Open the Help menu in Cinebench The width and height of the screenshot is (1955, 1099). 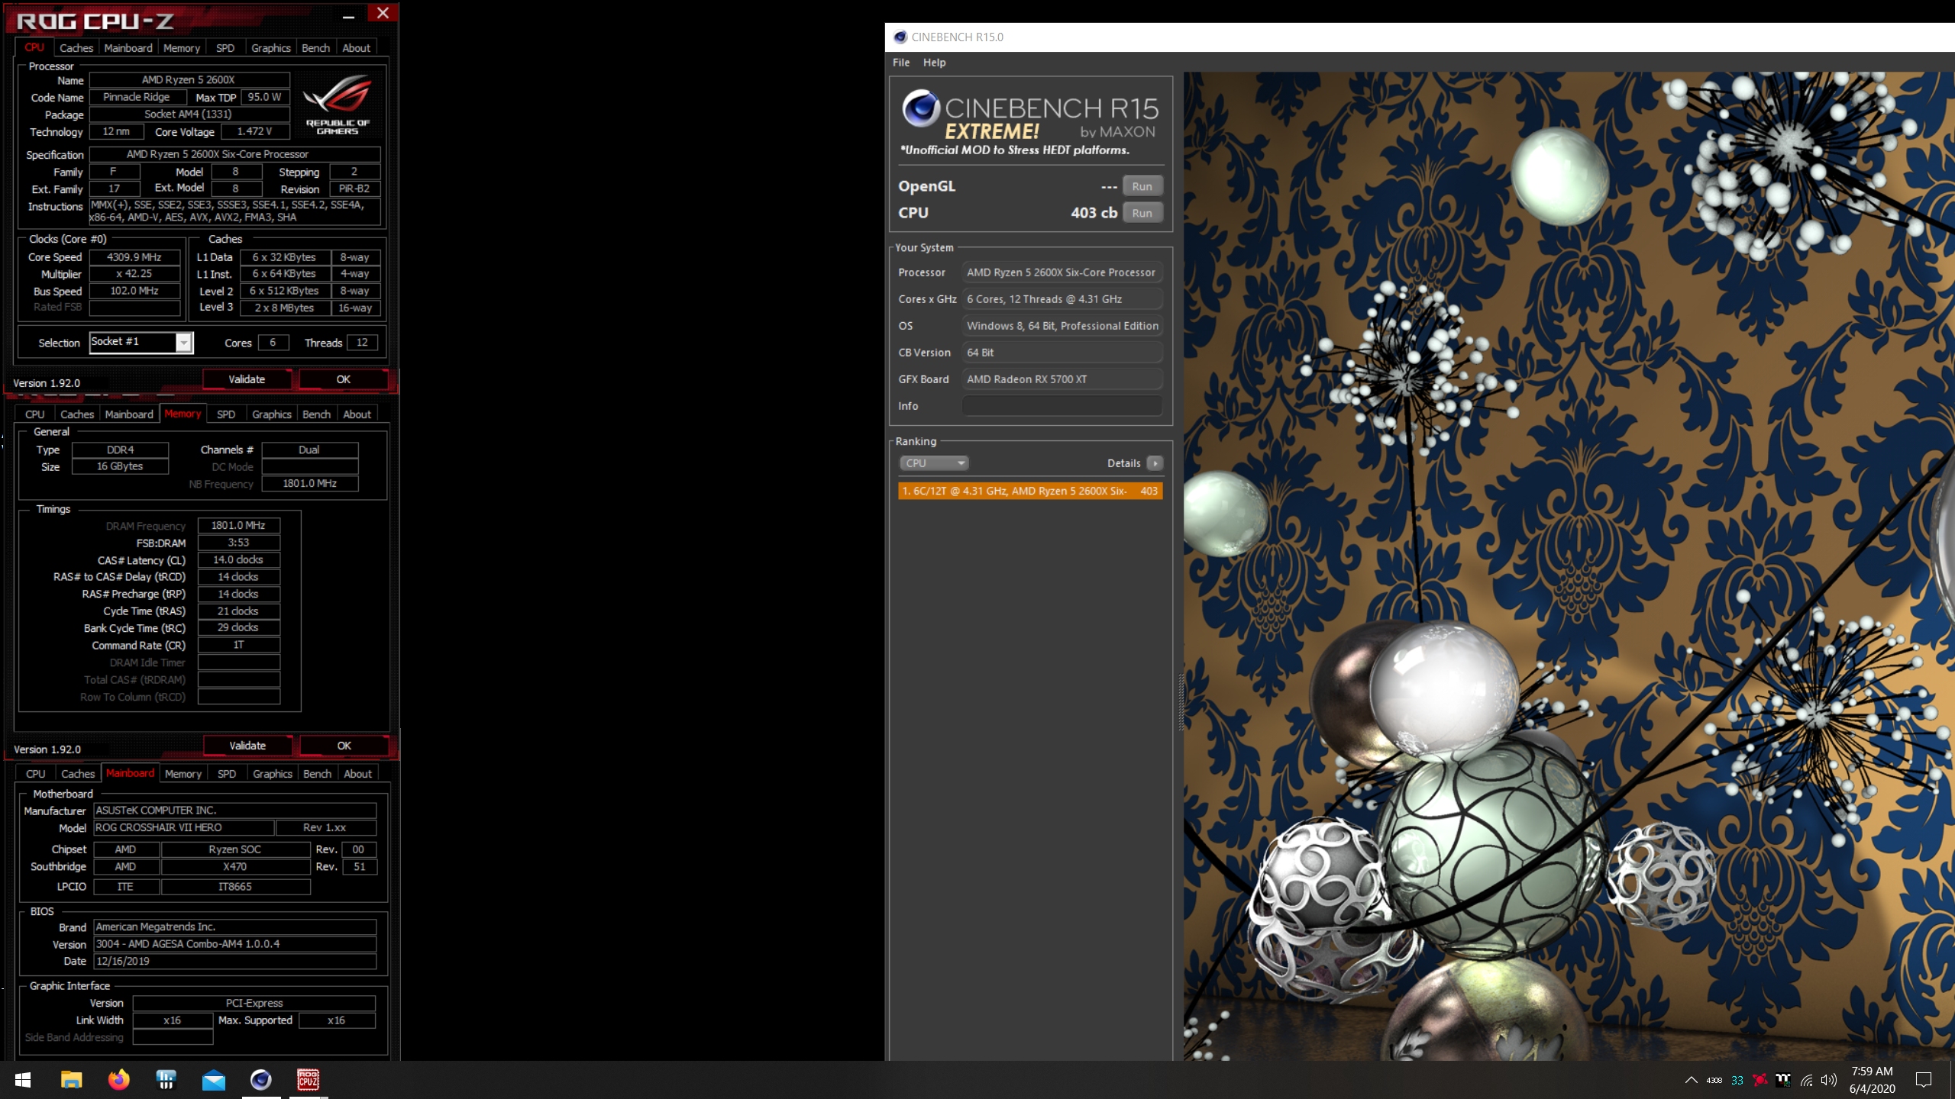(x=934, y=63)
